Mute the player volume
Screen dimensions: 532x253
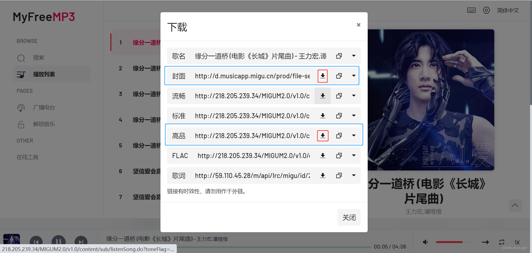pyautogui.click(x=425, y=242)
